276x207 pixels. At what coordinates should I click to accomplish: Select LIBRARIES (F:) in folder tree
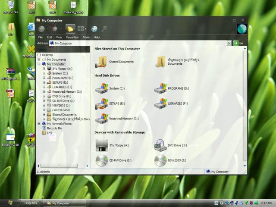pyautogui.click(x=60, y=87)
